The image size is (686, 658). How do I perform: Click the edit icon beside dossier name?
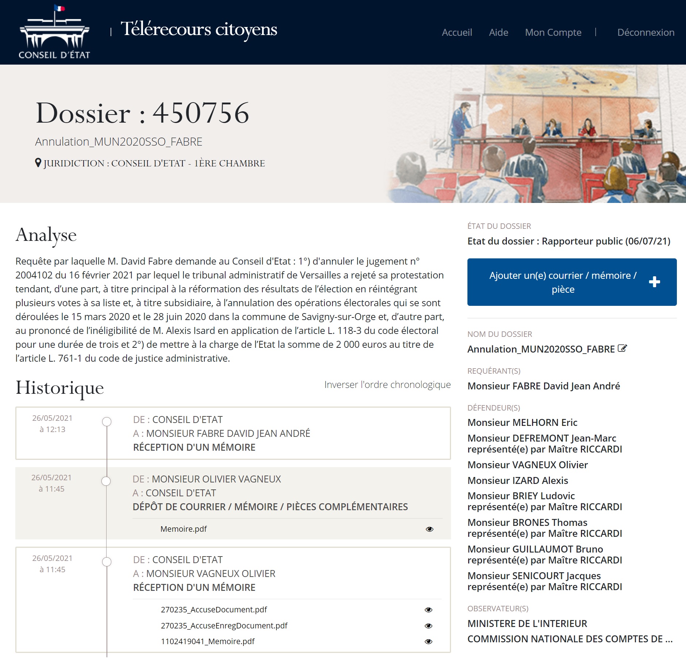tap(622, 349)
